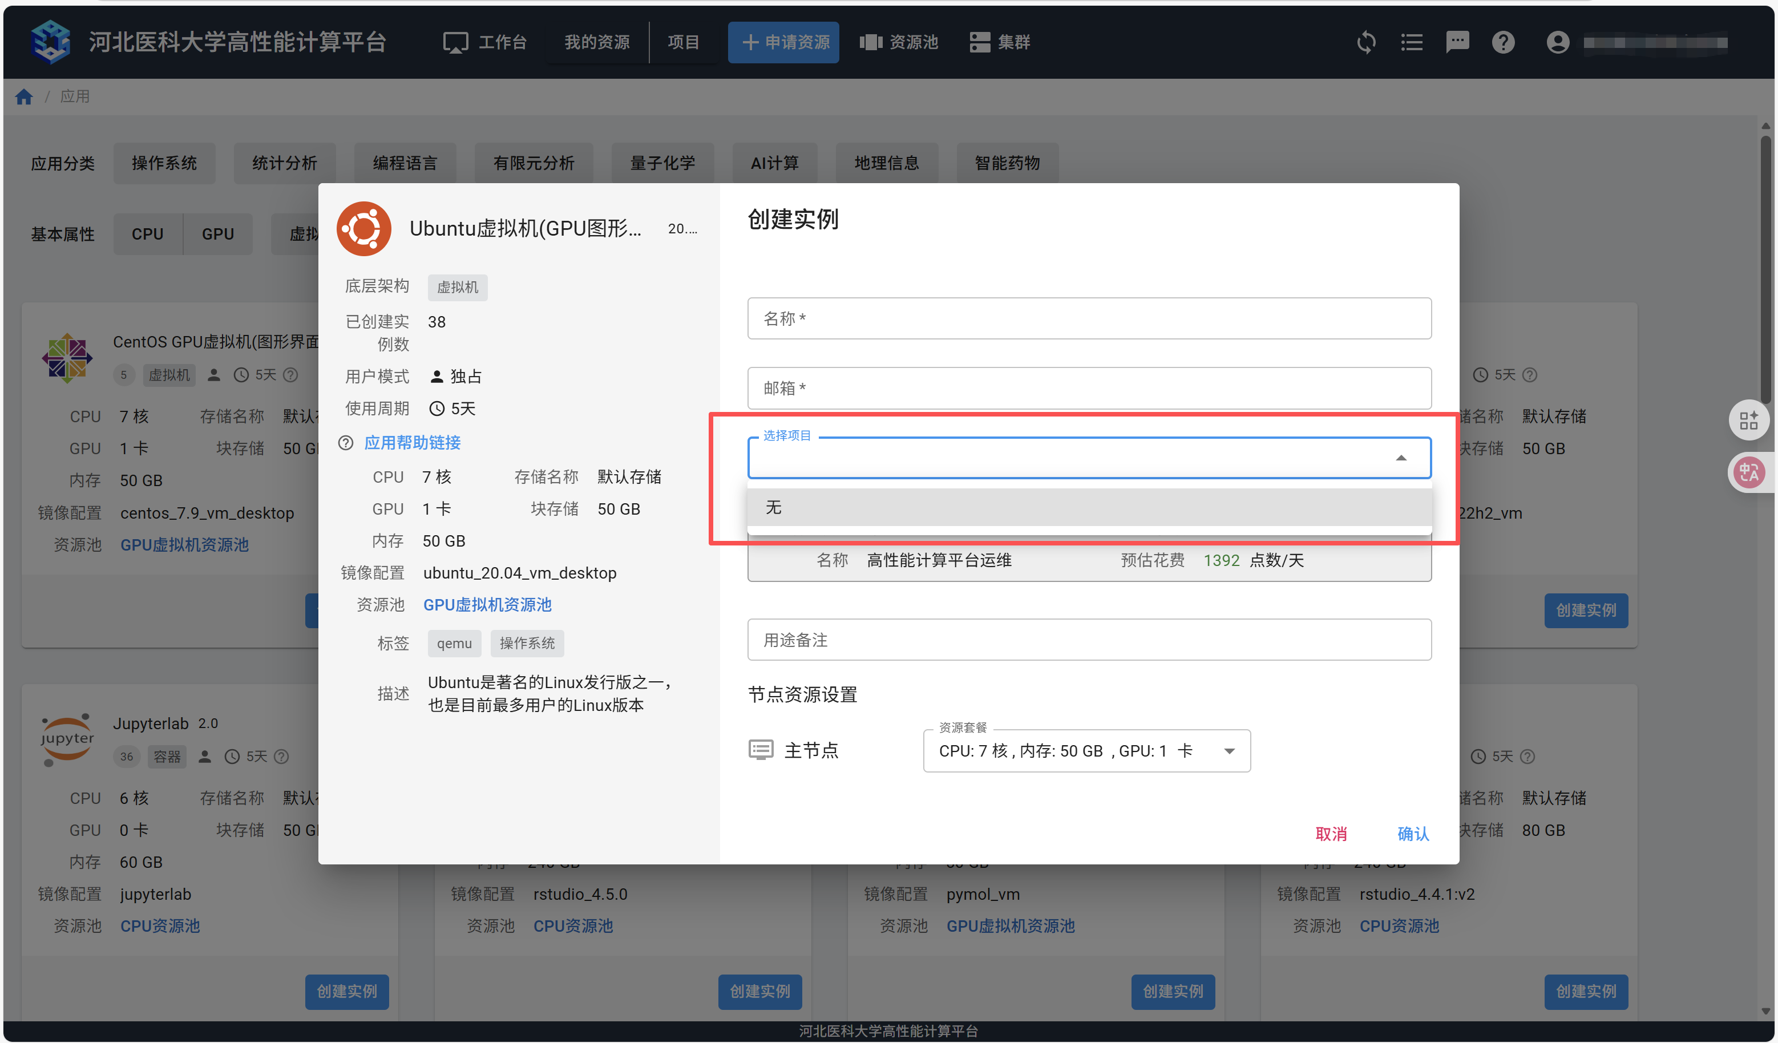Click the refresh icon in top bar
The width and height of the screenshot is (1778, 1043).
pyautogui.click(x=1366, y=42)
